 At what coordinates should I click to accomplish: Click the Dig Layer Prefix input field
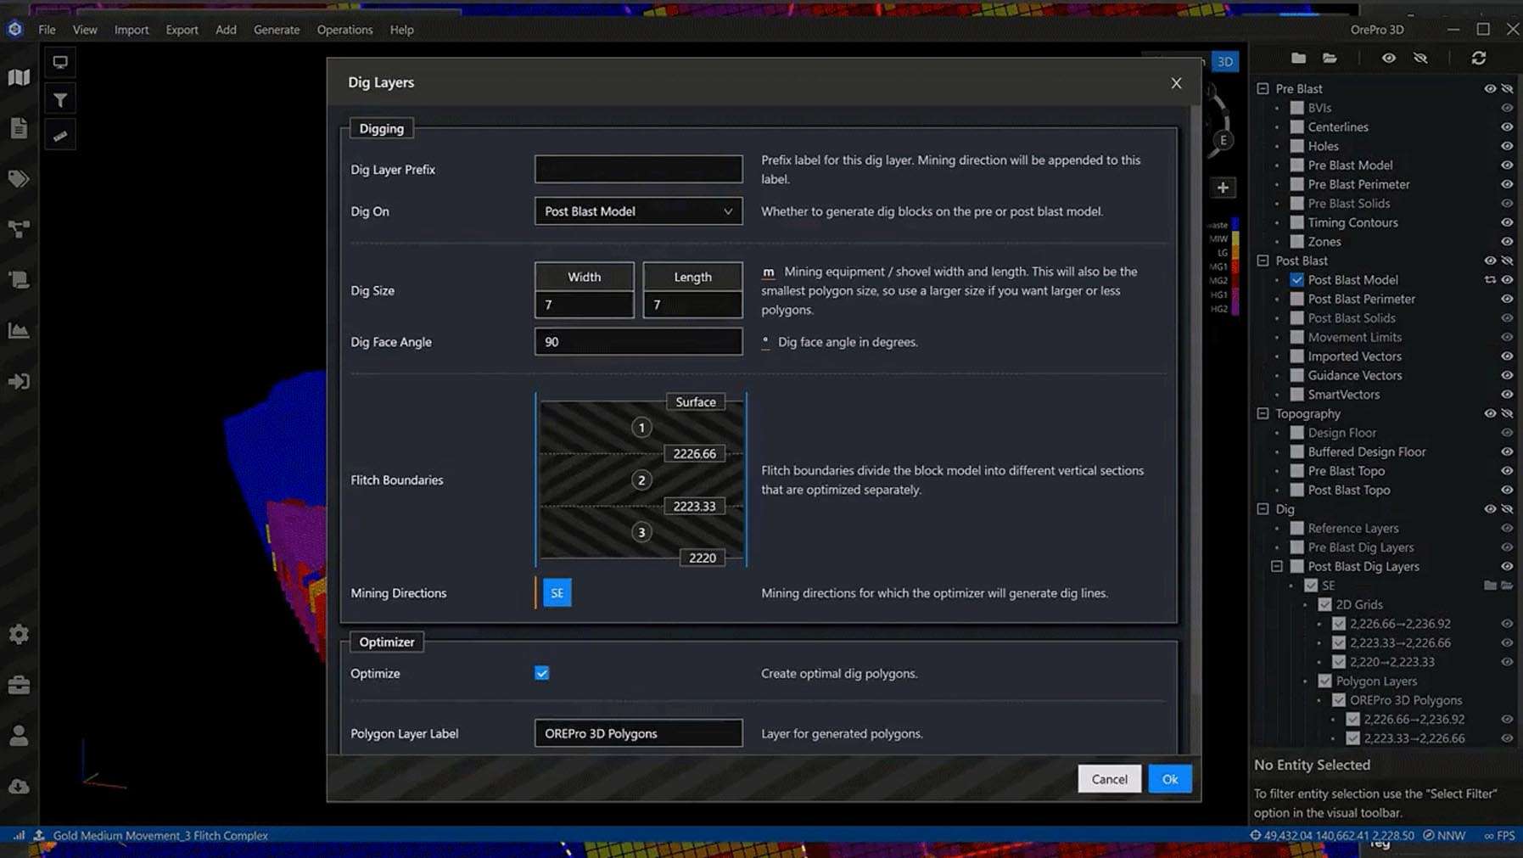click(x=638, y=169)
